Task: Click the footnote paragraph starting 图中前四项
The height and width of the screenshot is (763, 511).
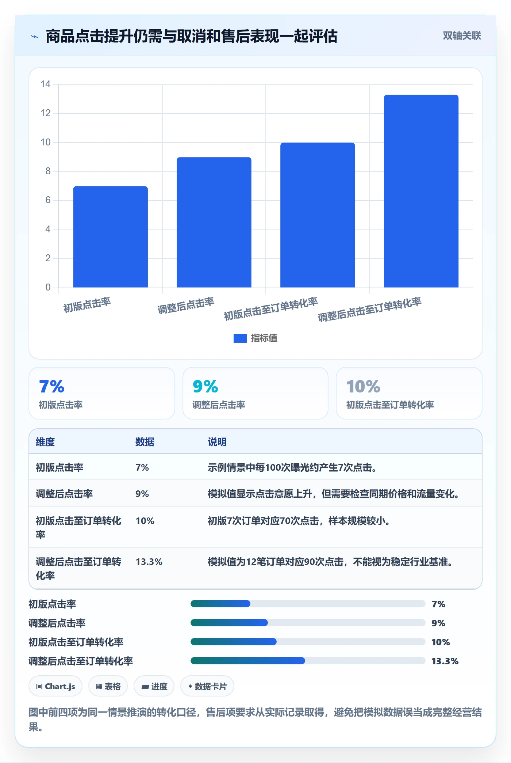Action: [255, 719]
